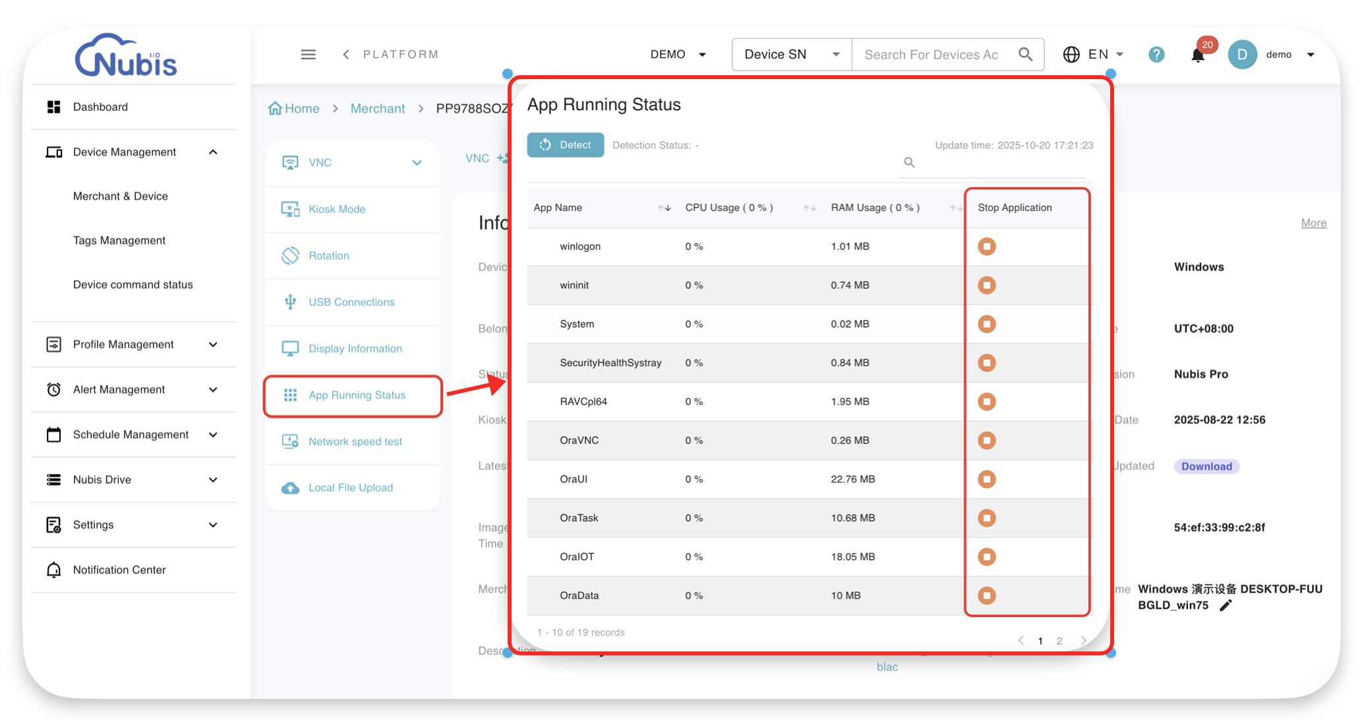Stop the OraVNC application

[986, 440]
